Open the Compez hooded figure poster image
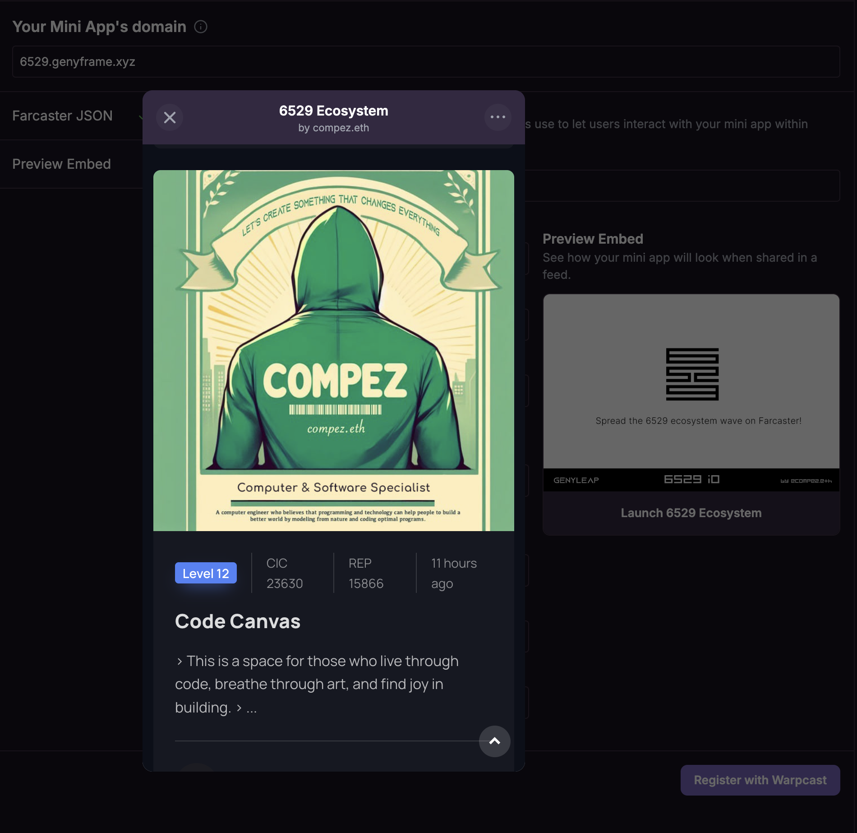The height and width of the screenshot is (833, 857). (334, 351)
